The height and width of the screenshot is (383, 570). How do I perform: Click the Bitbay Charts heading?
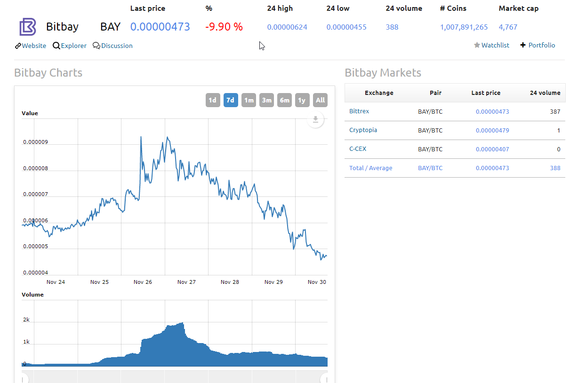coord(48,72)
